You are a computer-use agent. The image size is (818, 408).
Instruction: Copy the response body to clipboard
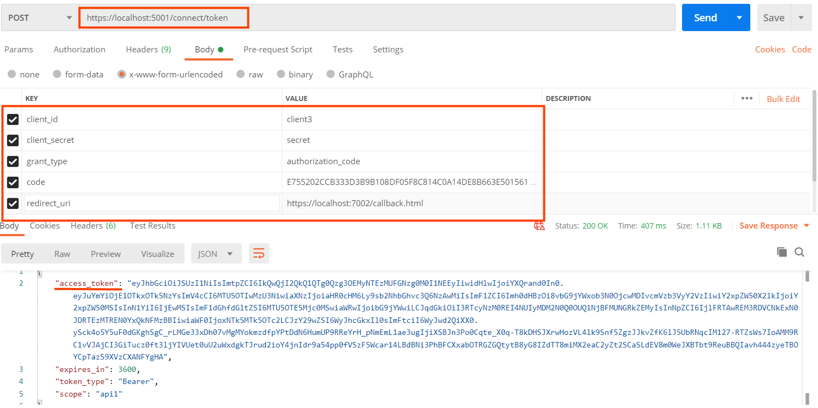pos(781,252)
